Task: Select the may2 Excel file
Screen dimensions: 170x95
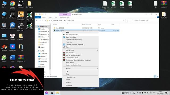Action: coord(130,4)
